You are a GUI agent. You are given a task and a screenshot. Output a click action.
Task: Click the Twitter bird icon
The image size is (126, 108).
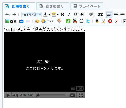(x=88, y=21)
